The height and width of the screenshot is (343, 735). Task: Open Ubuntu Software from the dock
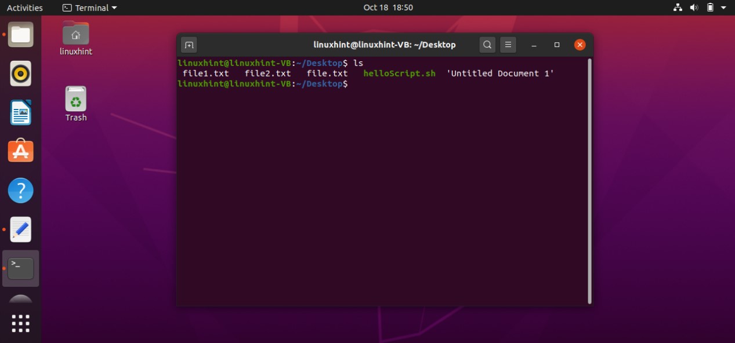pyautogui.click(x=21, y=151)
